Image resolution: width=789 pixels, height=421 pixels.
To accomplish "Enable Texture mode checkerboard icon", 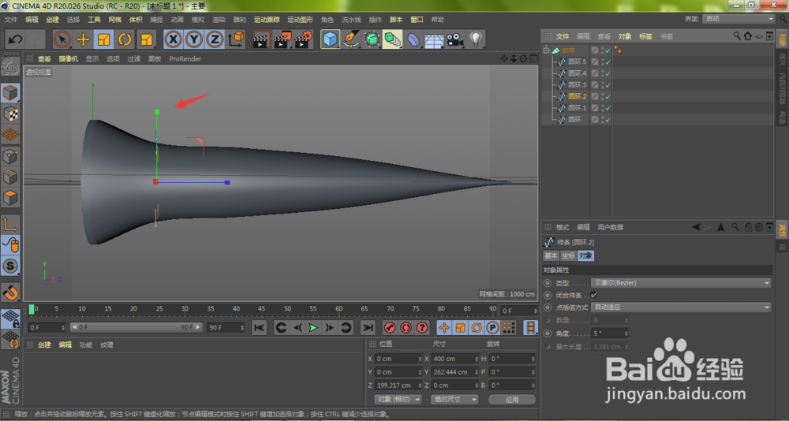I will [x=10, y=114].
